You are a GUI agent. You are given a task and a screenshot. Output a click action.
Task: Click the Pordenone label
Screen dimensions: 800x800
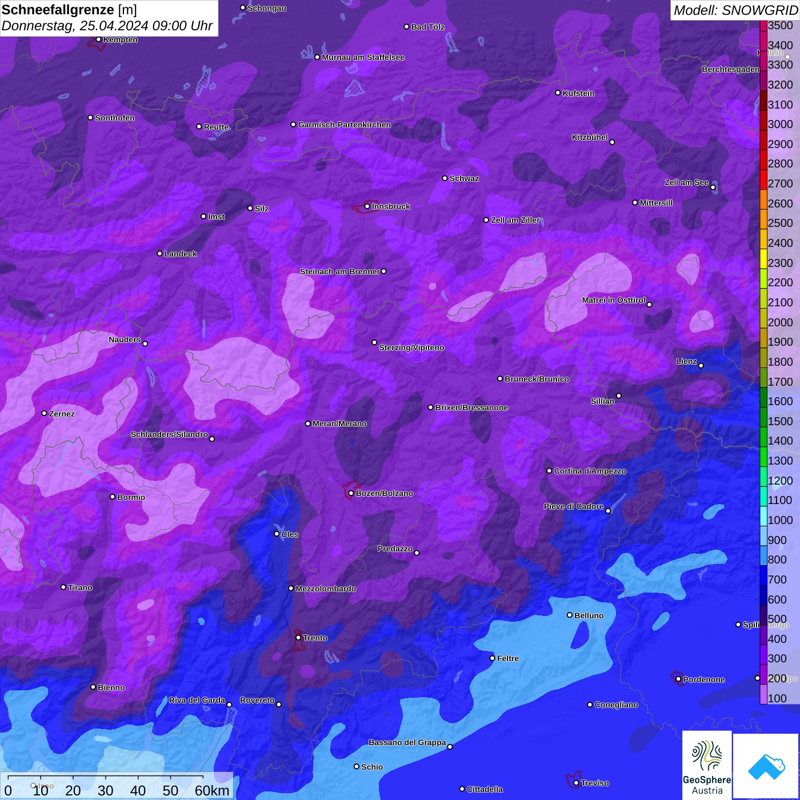click(x=703, y=679)
